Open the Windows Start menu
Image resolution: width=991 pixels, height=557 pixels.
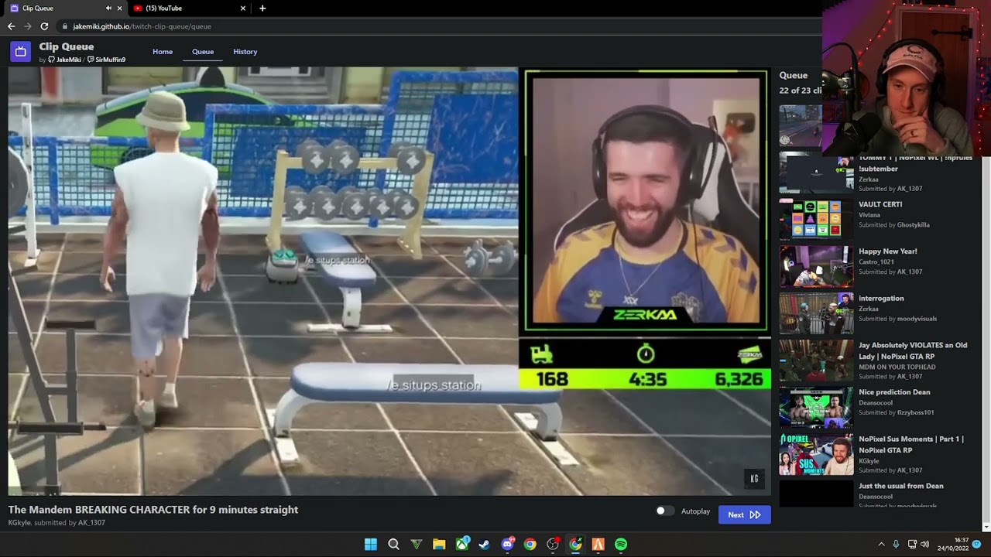pyautogui.click(x=371, y=544)
